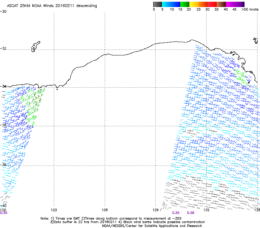Viewport: 260px width, 228px height.
Task: Select the green 15-20 knots legend swatch
Action: pyautogui.click(x=185, y=4)
